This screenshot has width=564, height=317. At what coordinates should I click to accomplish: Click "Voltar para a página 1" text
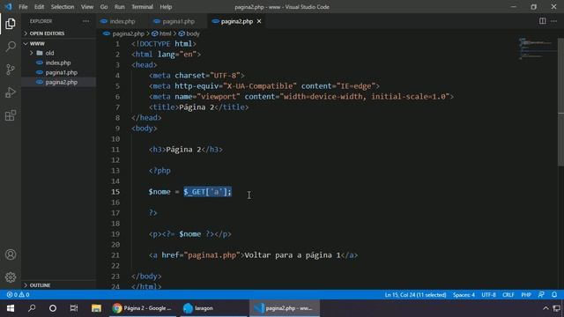(293, 255)
